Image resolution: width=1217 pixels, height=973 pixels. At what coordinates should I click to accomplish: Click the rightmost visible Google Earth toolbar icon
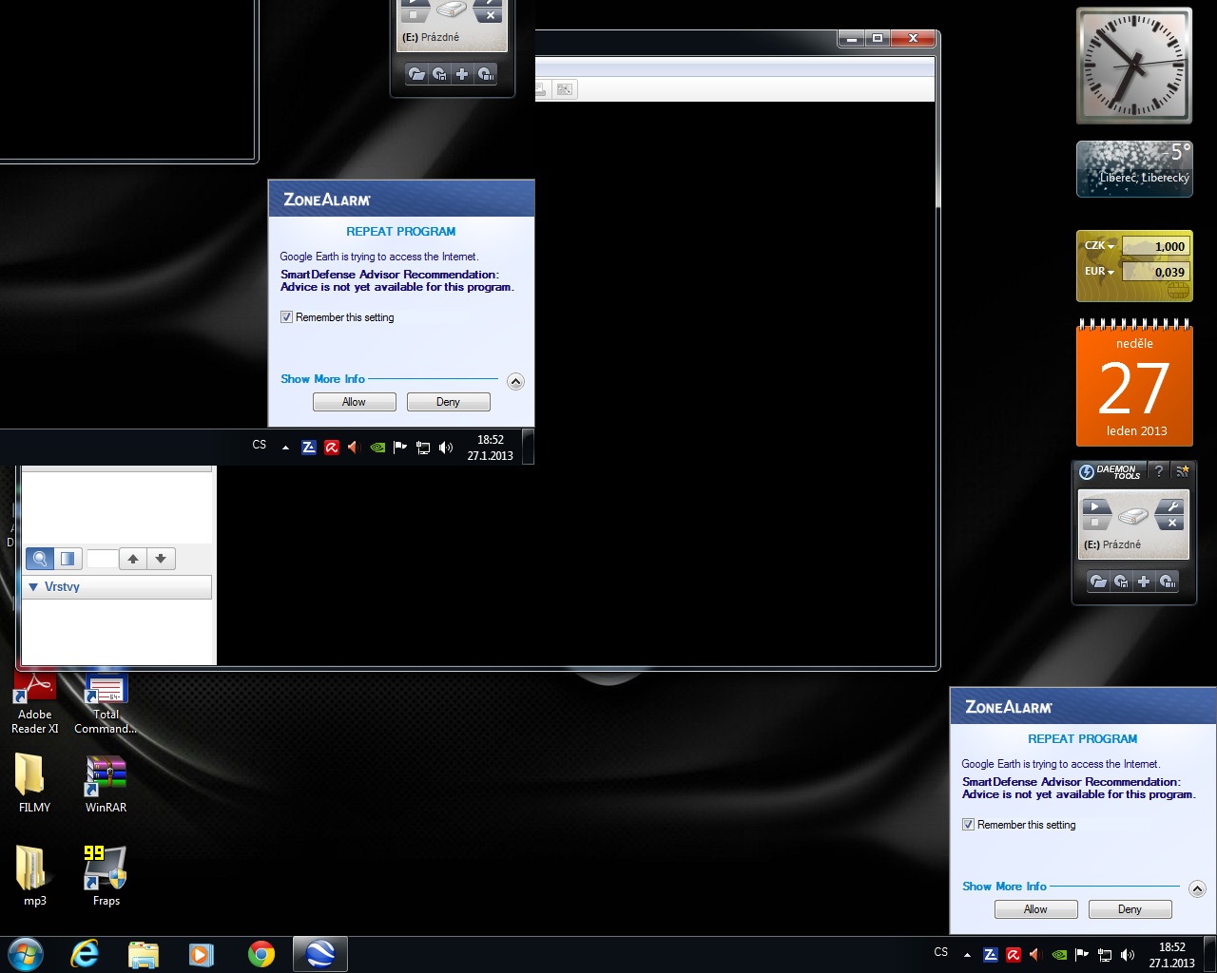[x=565, y=89]
